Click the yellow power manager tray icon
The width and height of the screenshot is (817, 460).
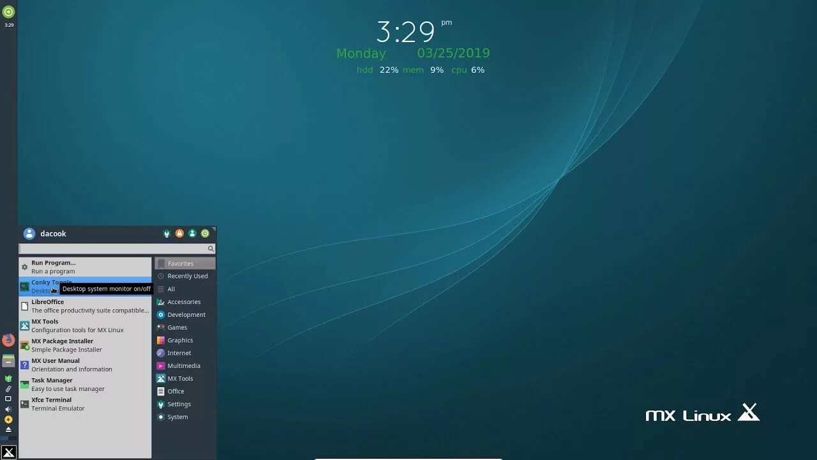[x=8, y=419]
